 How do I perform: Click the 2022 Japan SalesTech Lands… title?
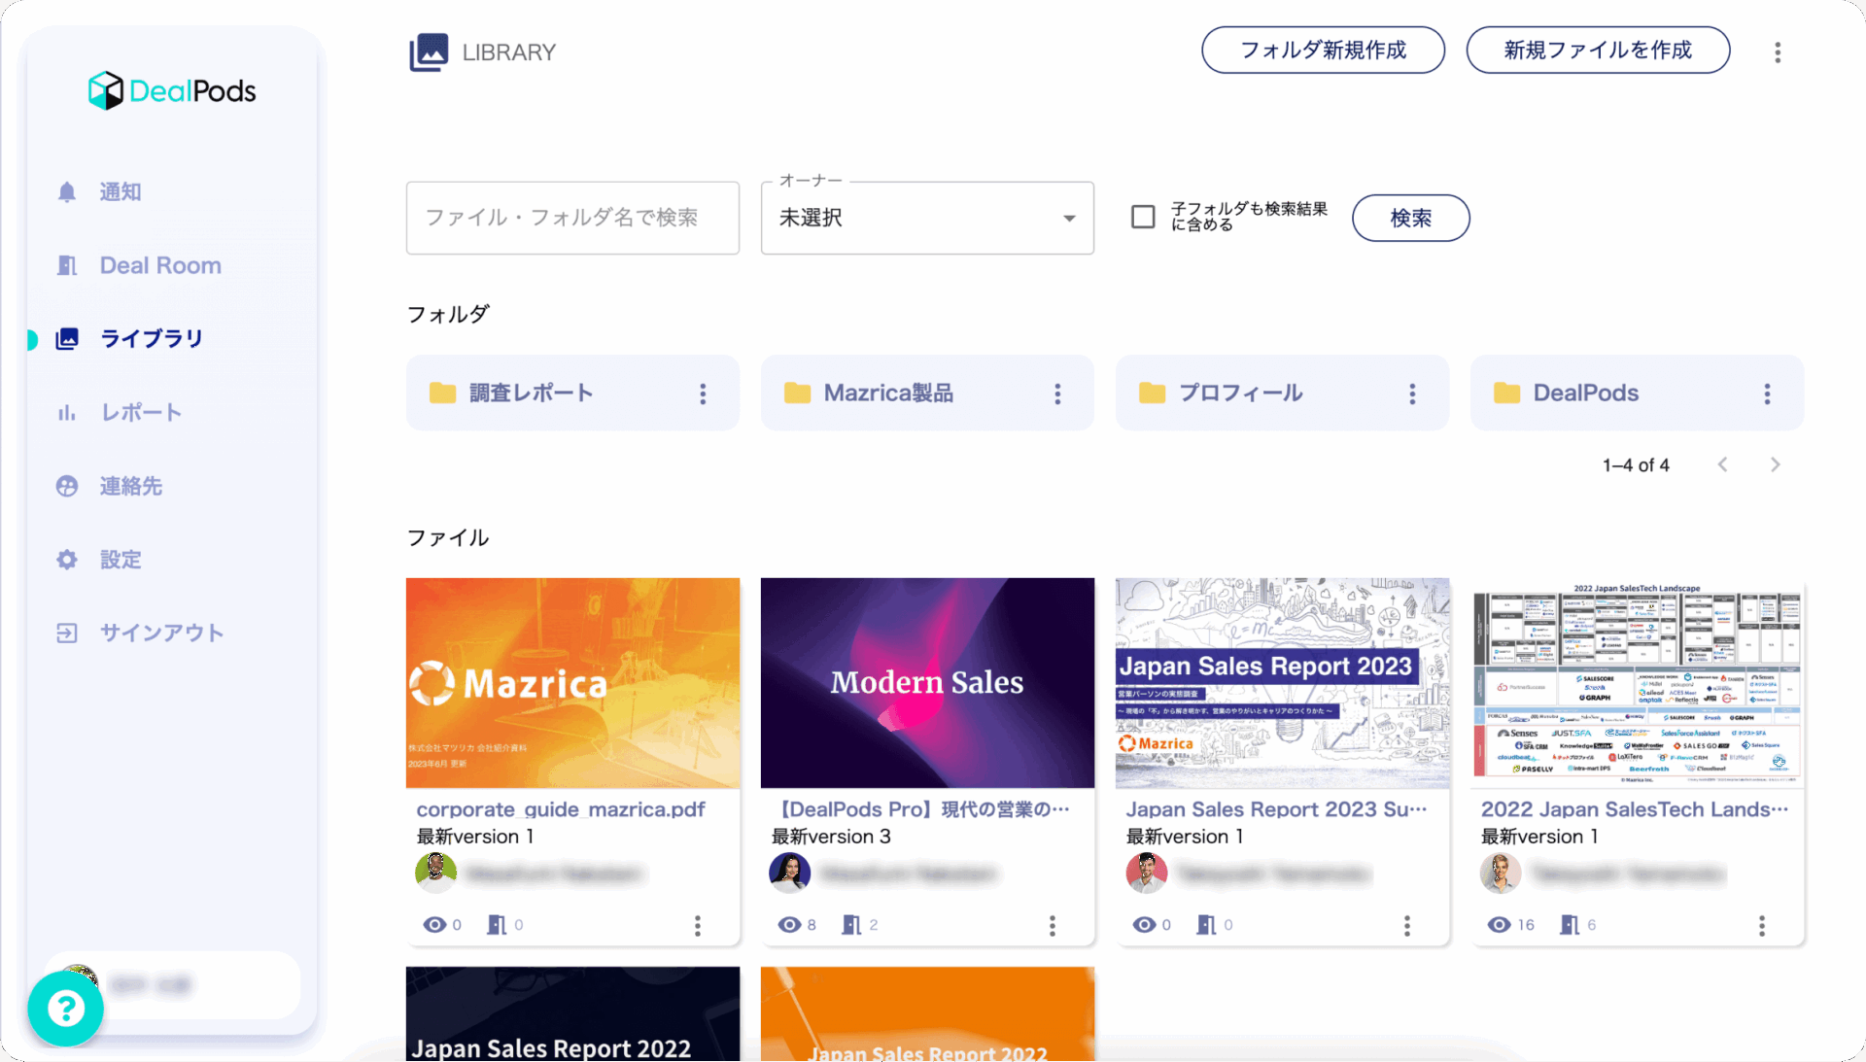[1634, 809]
